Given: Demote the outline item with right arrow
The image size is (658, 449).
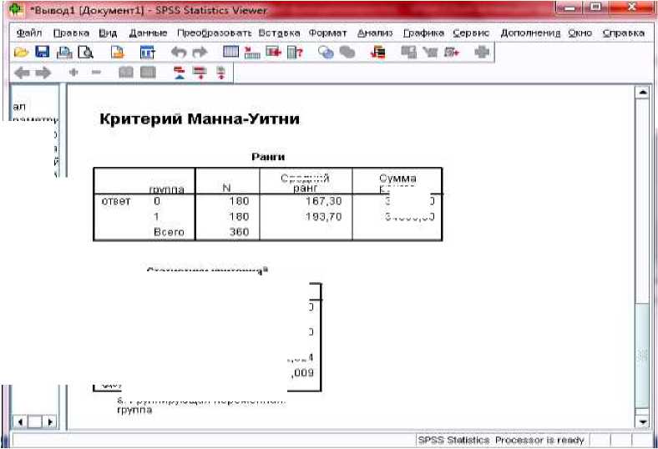Looking at the screenshot, I should 43,73.
